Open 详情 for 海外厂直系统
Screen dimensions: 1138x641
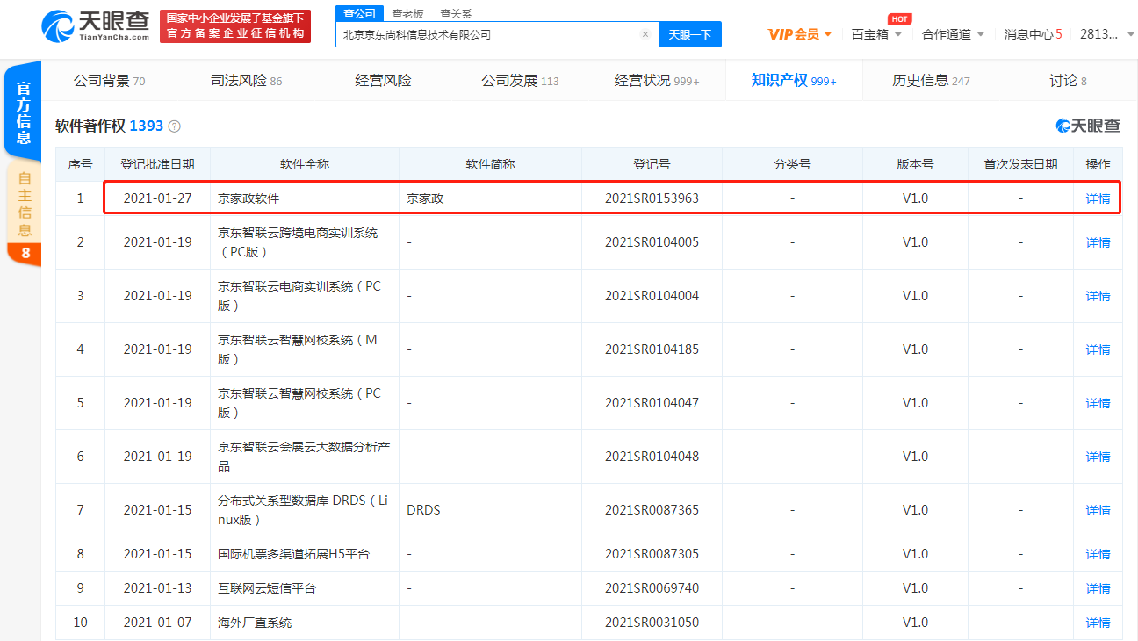click(x=1098, y=623)
